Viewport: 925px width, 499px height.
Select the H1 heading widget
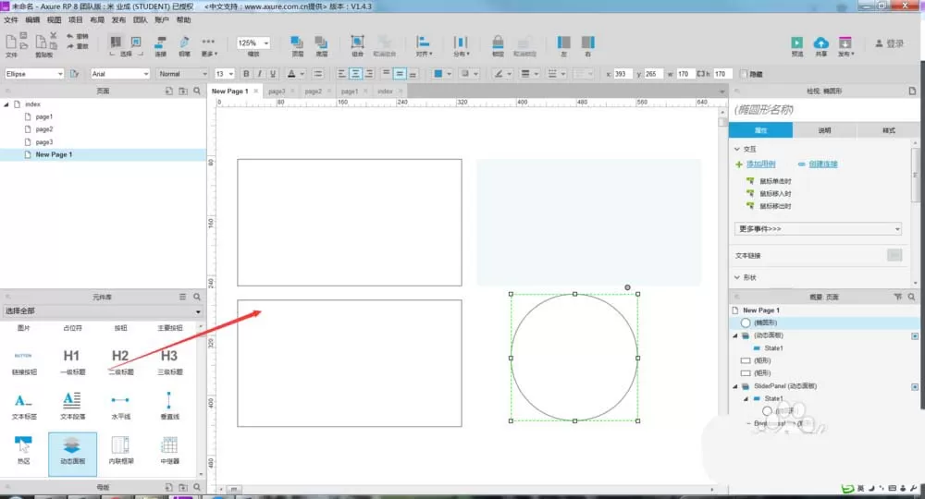[71, 356]
